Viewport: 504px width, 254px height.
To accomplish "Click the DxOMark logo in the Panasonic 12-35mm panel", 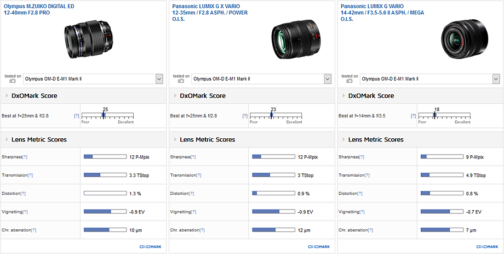I will (x=319, y=247).
